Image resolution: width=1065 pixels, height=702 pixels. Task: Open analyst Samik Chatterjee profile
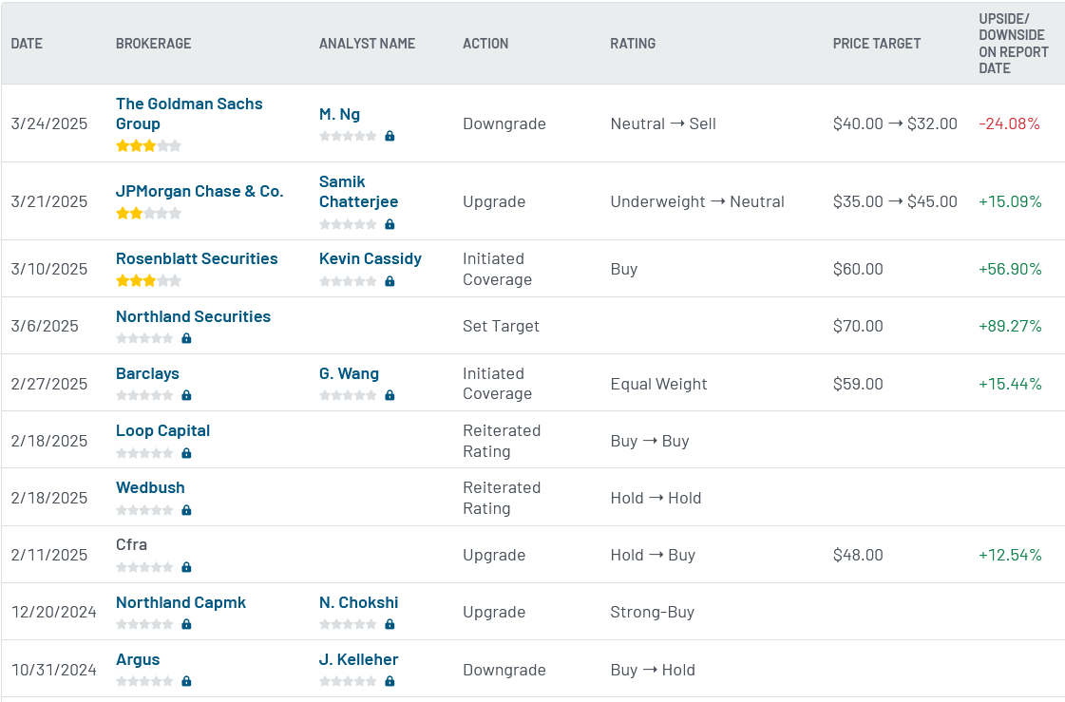click(x=358, y=192)
